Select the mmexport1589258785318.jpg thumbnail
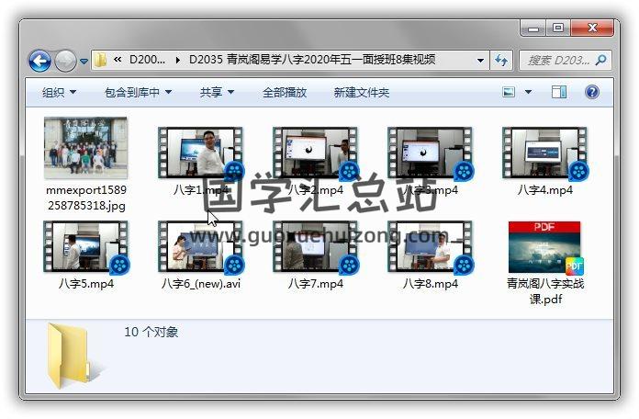Viewport: 639px width, 419px height. tap(85, 149)
